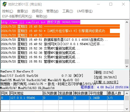The image size is (130, 112).
Task: Click the 15:52:38 交易NPC重新加载完成 log line
Action: [x=40, y=48]
